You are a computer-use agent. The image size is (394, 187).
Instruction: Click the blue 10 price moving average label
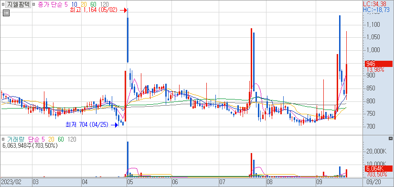point(74,4)
